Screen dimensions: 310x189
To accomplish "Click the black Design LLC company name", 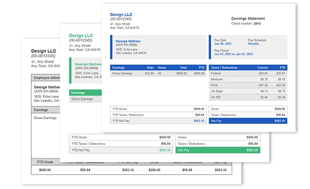I will pyautogui.click(x=44, y=51).
